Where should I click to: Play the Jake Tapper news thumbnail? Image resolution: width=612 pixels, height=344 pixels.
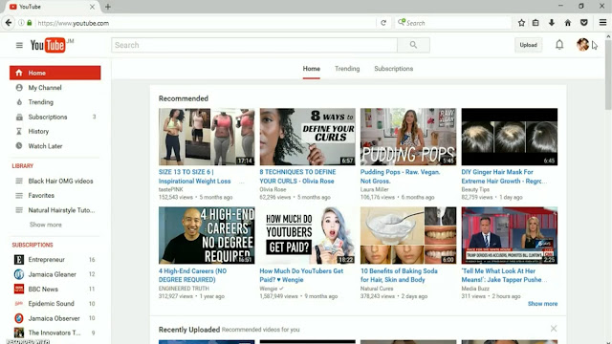pos(510,236)
